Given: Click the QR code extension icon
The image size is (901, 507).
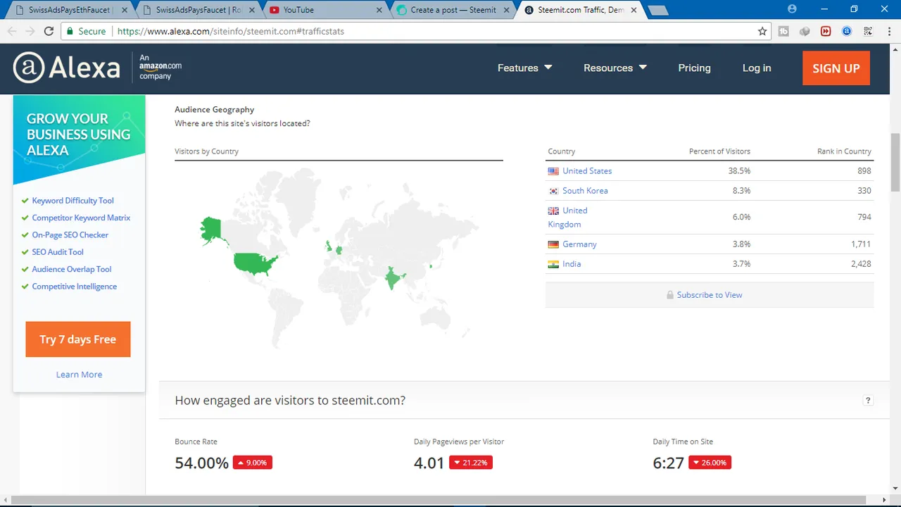Looking at the screenshot, I should click(868, 31).
